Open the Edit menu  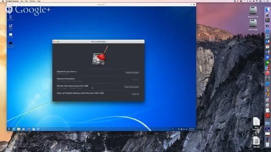(x=26, y=1)
